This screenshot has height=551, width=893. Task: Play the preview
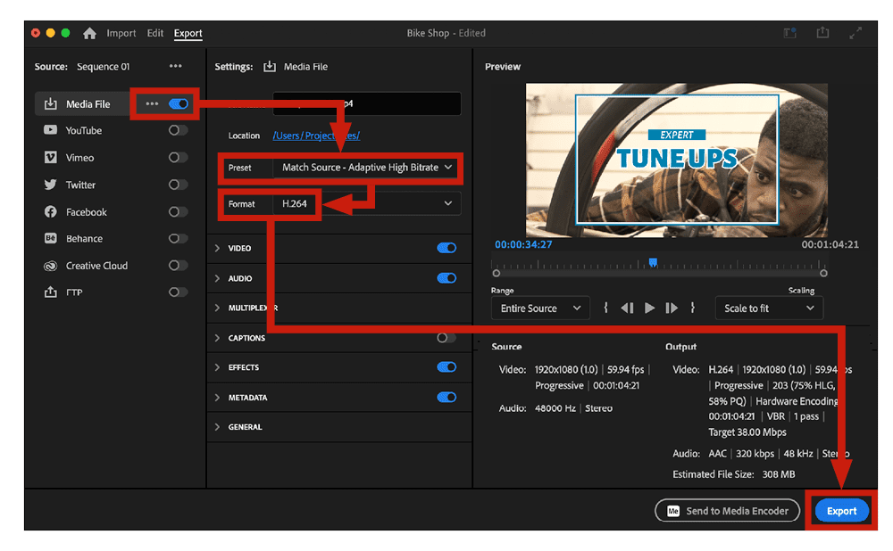(649, 308)
